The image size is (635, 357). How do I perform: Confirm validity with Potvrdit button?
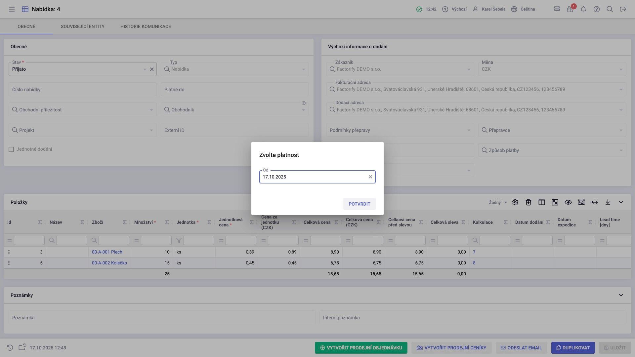click(x=359, y=204)
